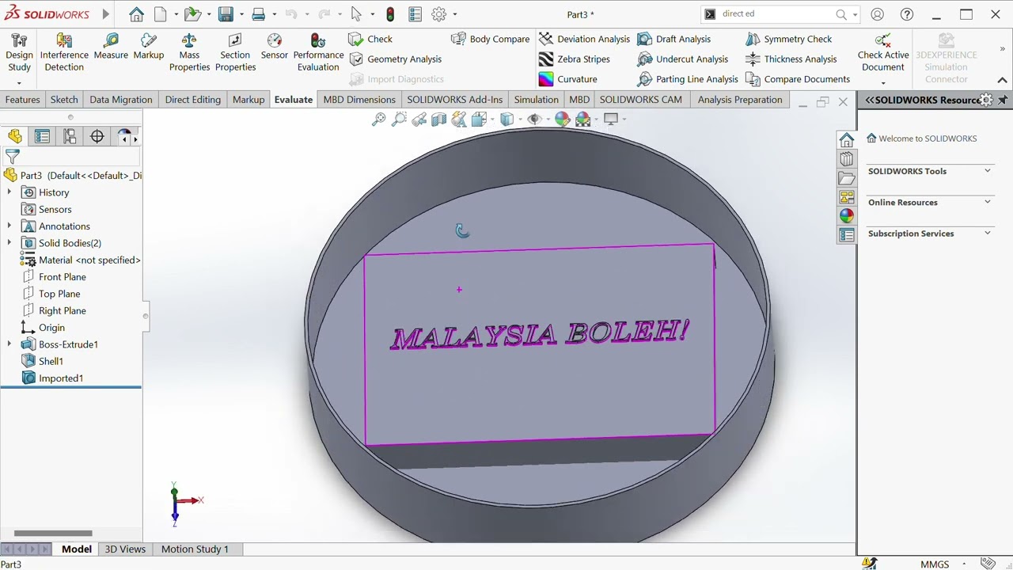The width and height of the screenshot is (1013, 570).
Task: Open Mass Properties
Action: pos(189,53)
